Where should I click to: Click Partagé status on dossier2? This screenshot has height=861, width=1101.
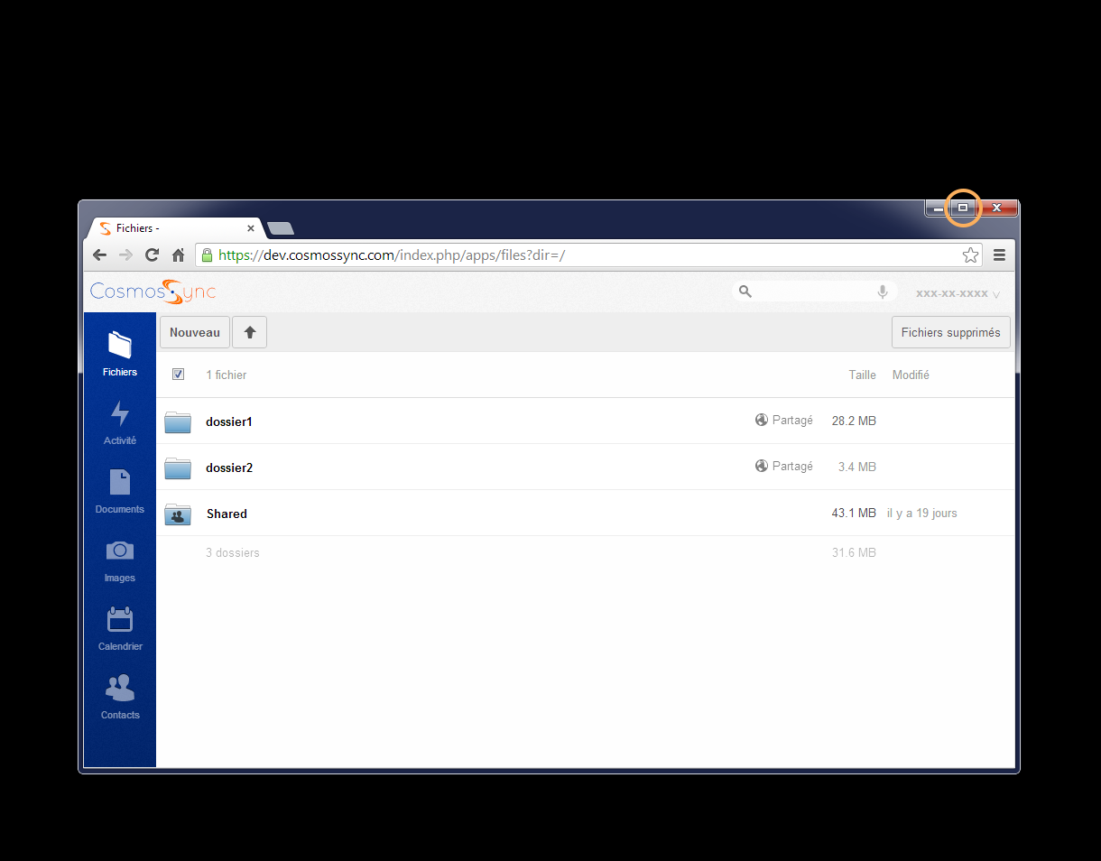click(784, 467)
